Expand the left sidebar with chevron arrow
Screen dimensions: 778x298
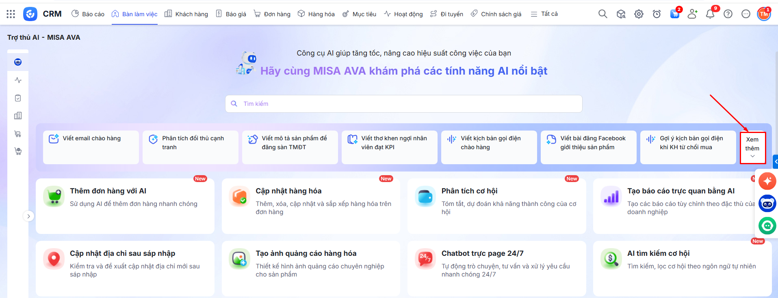click(28, 217)
